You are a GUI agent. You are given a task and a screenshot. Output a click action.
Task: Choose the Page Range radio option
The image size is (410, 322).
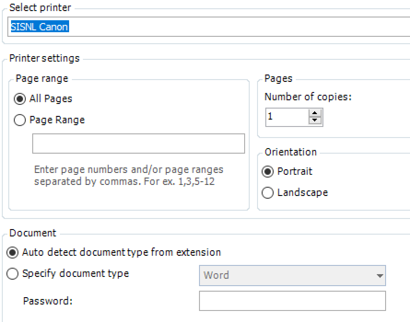tap(20, 120)
